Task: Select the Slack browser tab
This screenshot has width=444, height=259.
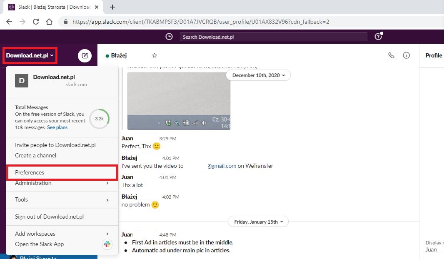Action: 53,7
